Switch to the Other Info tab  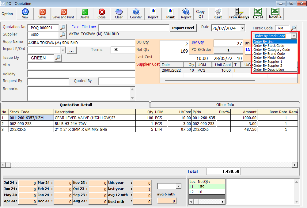tap(225, 105)
